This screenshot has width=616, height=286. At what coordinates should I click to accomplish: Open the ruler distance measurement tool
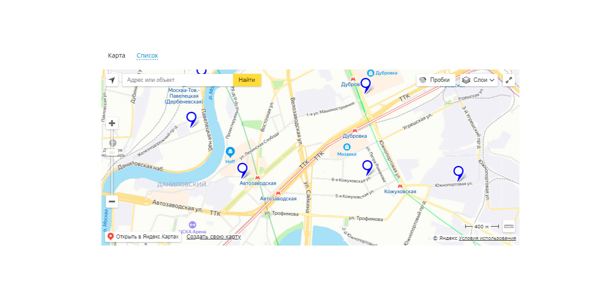(x=509, y=226)
